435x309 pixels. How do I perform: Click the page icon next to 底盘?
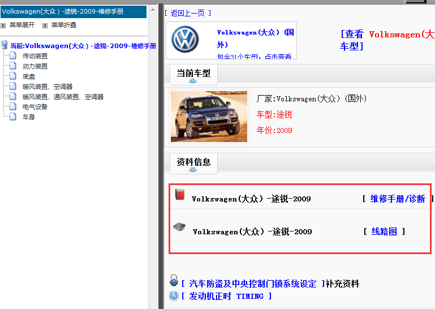tap(13, 76)
